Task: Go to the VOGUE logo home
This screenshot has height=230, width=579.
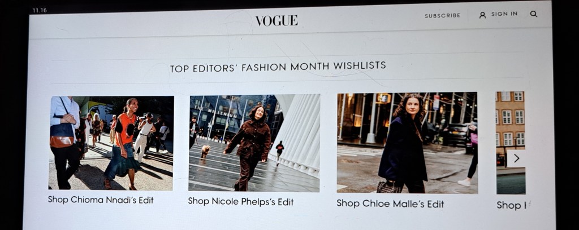Action: click(x=276, y=21)
